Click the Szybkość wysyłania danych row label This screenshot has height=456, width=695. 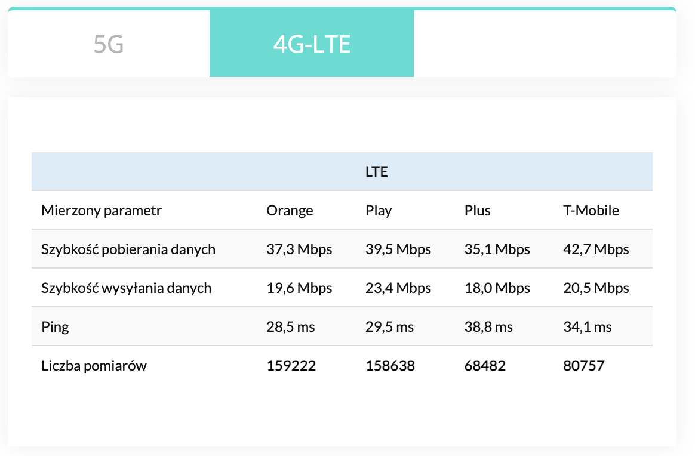click(127, 288)
